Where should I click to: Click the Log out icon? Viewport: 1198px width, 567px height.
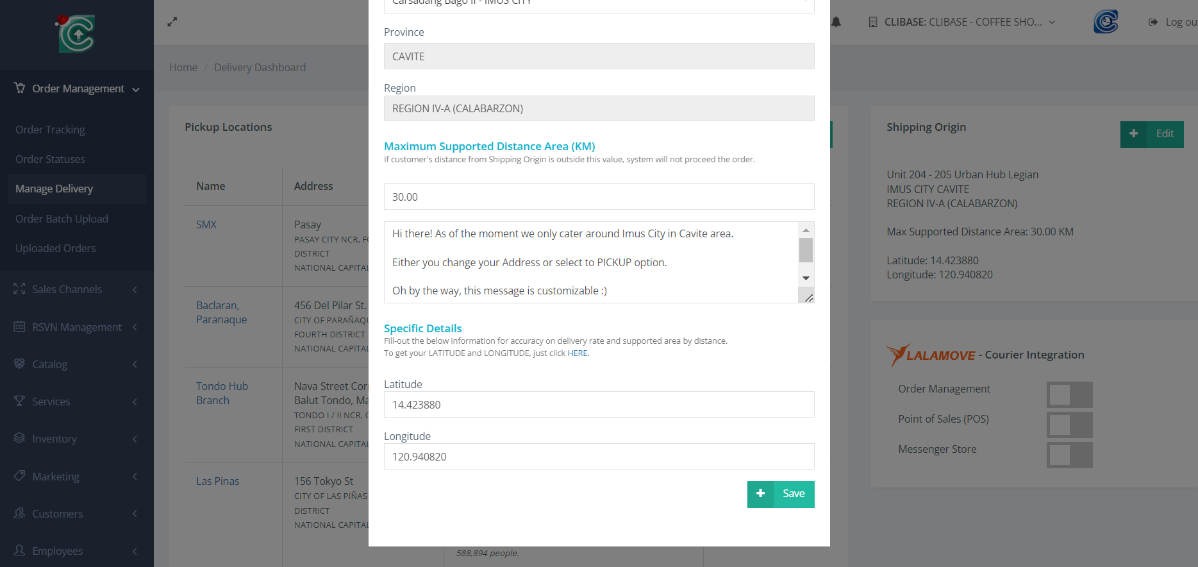[x=1153, y=22]
